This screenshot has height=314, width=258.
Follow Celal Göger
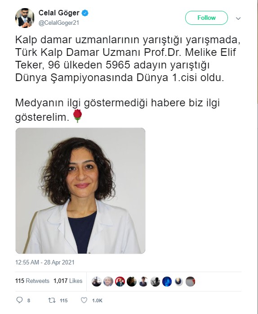[x=206, y=18]
